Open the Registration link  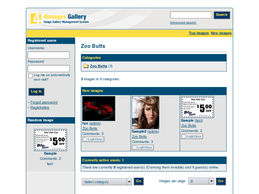pyautogui.click(x=40, y=108)
